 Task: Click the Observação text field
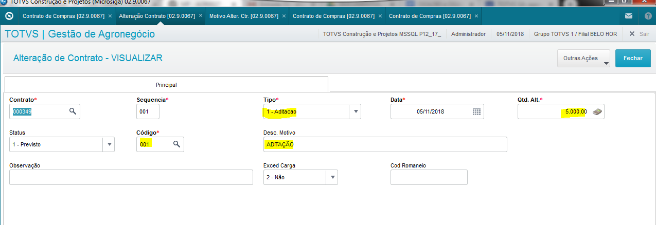point(131,177)
